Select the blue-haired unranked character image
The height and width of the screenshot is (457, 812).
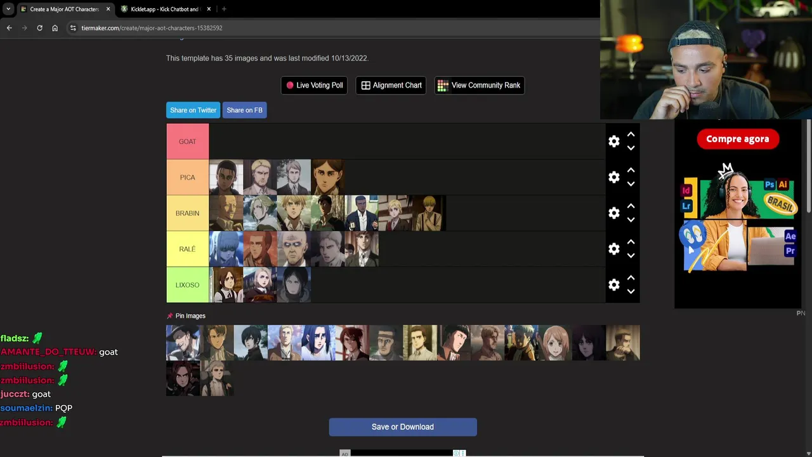click(318, 343)
